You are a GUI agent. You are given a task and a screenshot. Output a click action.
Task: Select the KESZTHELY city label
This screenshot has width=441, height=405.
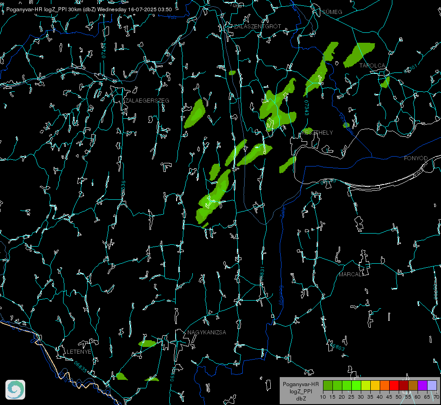317,133
